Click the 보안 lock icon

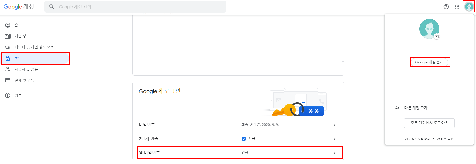point(8,58)
